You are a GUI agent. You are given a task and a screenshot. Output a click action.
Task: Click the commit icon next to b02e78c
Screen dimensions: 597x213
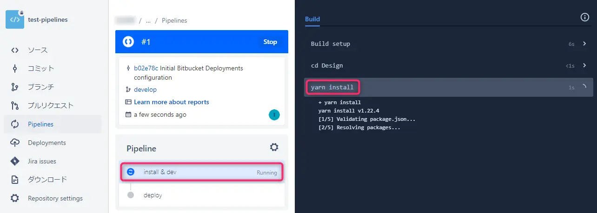tap(128, 68)
